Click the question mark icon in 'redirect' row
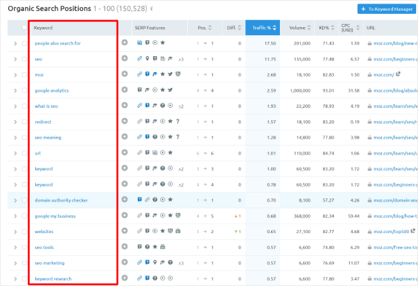This screenshot has width=418, height=286. [x=178, y=122]
